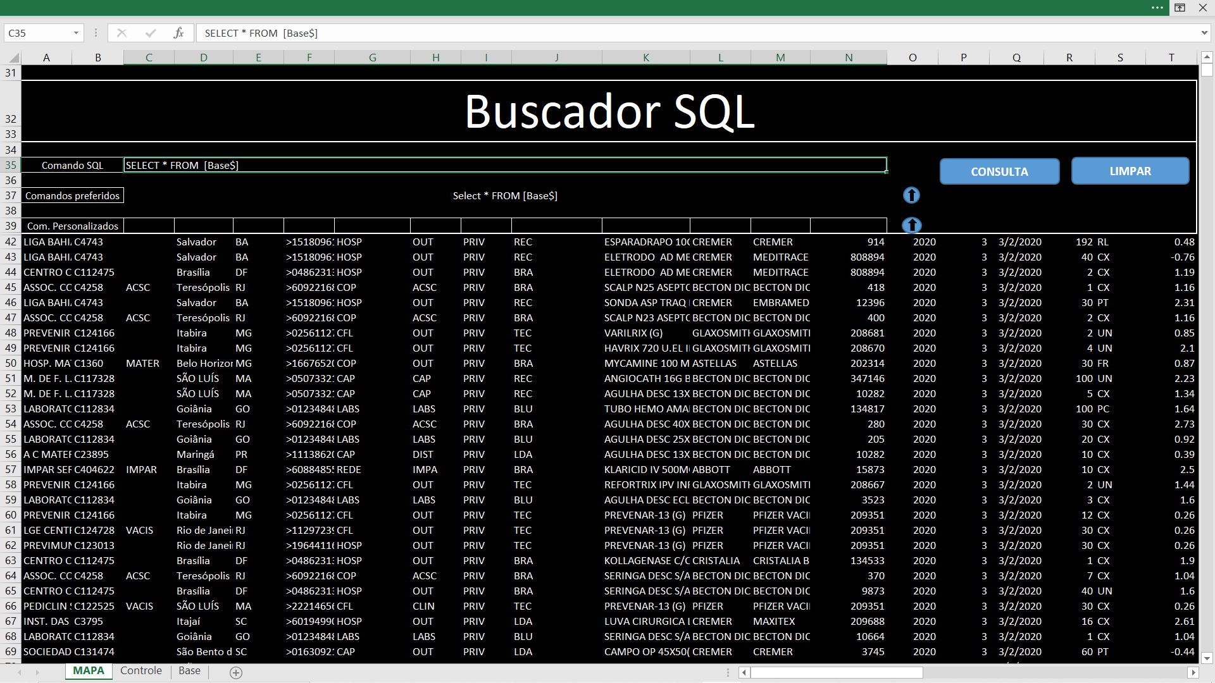Click EMBRAMED cell in row 46
This screenshot has width=1215, height=683.
coord(780,302)
